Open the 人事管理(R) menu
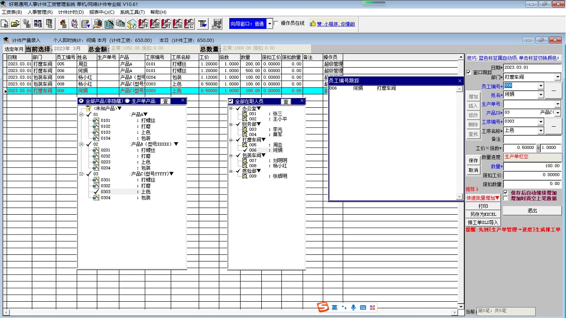The height and width of the screenshot is (318, 566). [x=40, y=12]
